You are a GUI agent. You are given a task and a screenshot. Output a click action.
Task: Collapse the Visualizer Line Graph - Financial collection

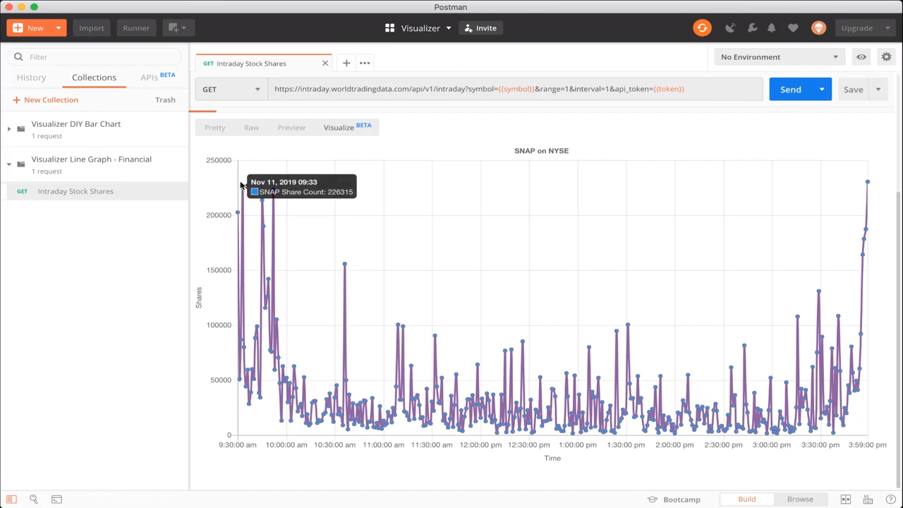click(8, 164)
